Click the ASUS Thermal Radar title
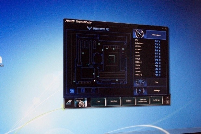Image resolution: width=201 pixels, height=134 pixels. pyautogui.click(x=78, y=21)
